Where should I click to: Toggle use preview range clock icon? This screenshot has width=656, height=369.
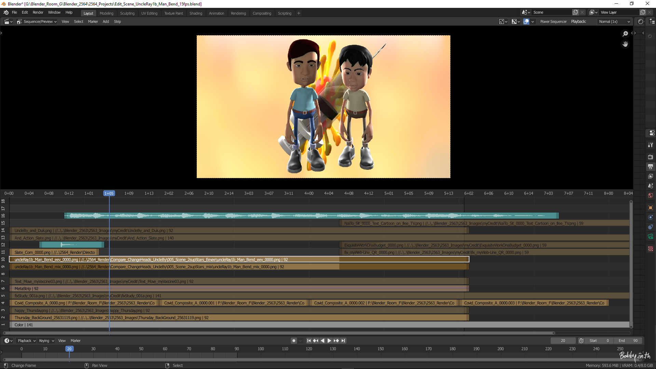(581, 341)
